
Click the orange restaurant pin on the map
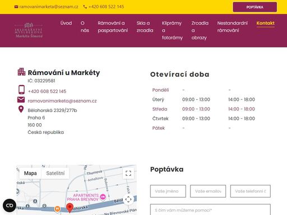click(57, 209)
